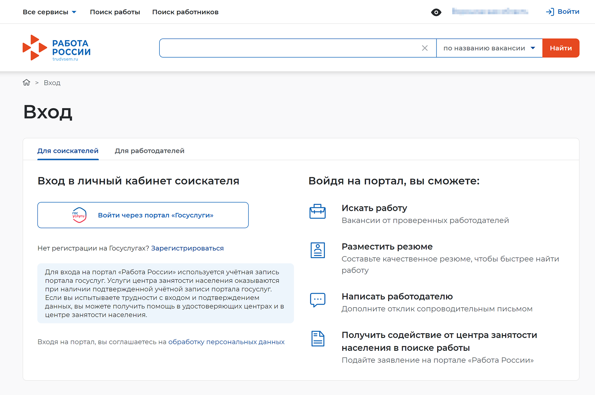This screenshot has width=595, height=395.
Task: Click Разместить резюме heading
Action: point(387,247)
